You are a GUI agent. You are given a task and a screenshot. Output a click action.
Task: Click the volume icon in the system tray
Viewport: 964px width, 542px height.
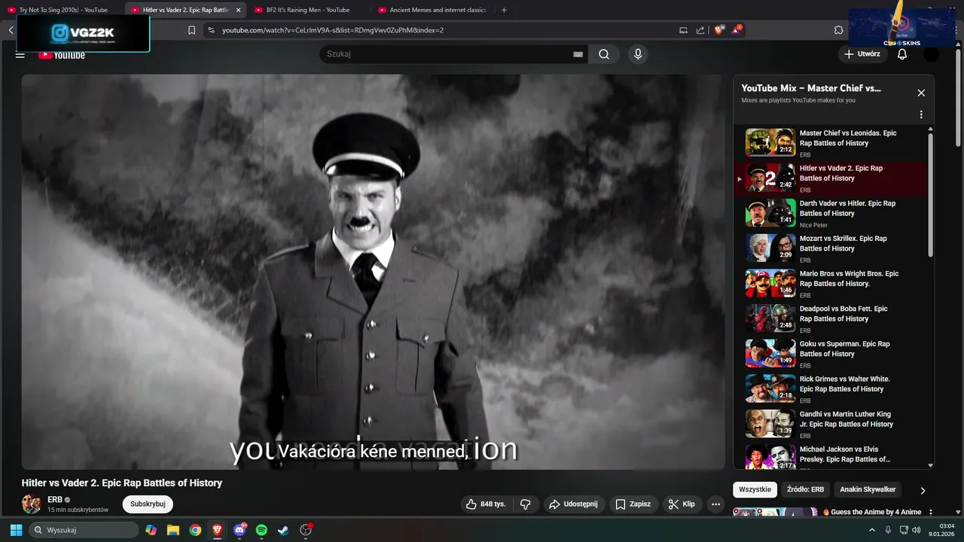coord(917,530)
